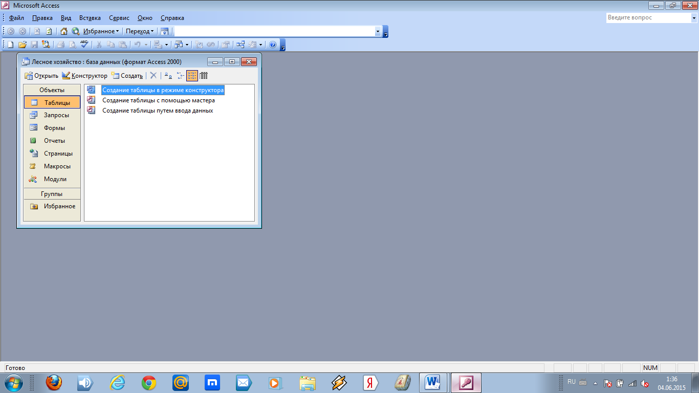This screenshot has height=393, width=699.
Task: Open Firefox from the taskbar
Action: (53, 383)
